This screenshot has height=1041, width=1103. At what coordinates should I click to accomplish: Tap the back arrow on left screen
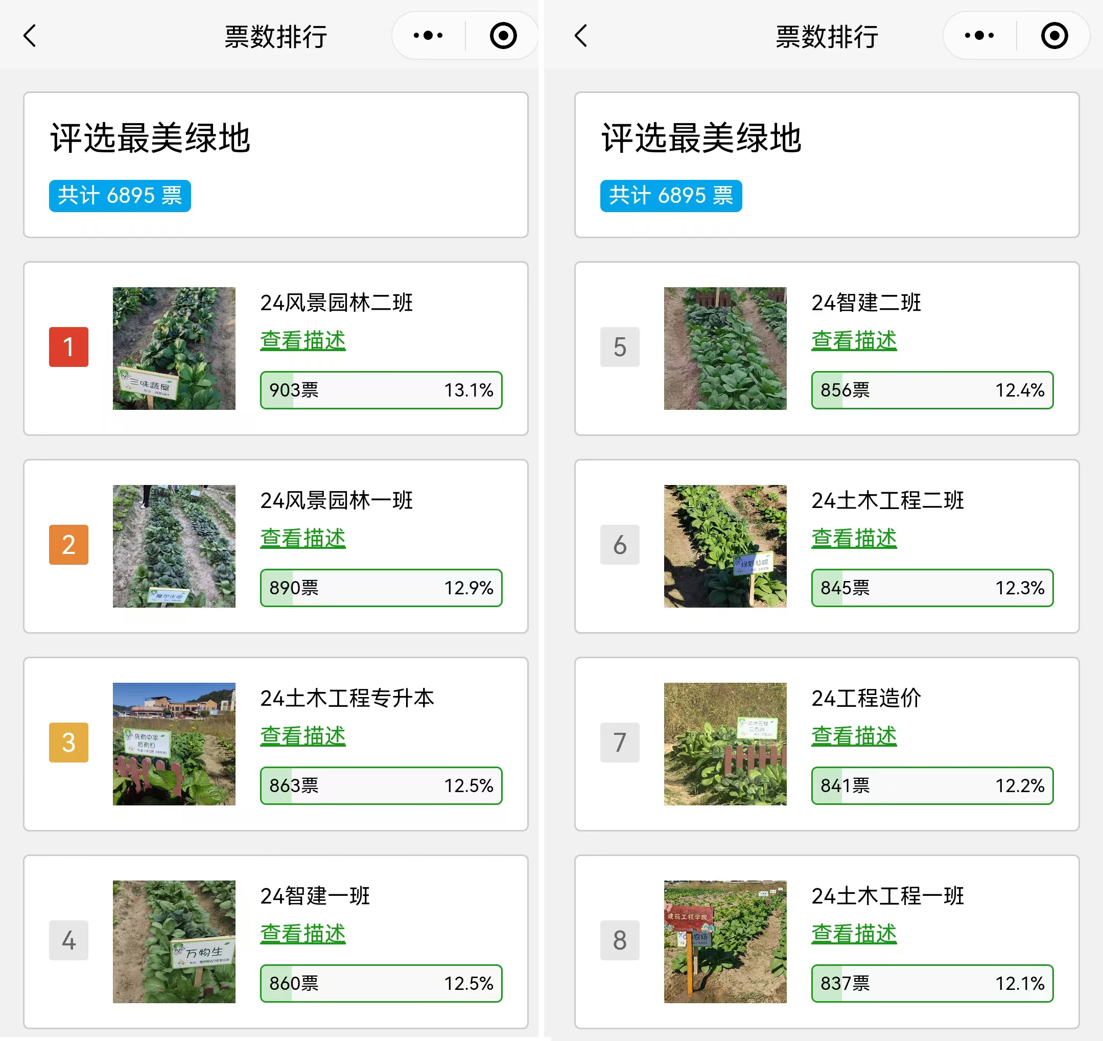[x=30, y=36]
